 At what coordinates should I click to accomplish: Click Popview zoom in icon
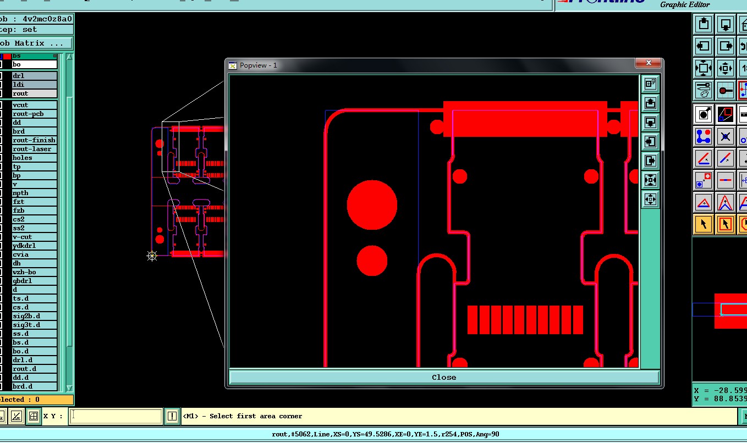pos(650,180)
